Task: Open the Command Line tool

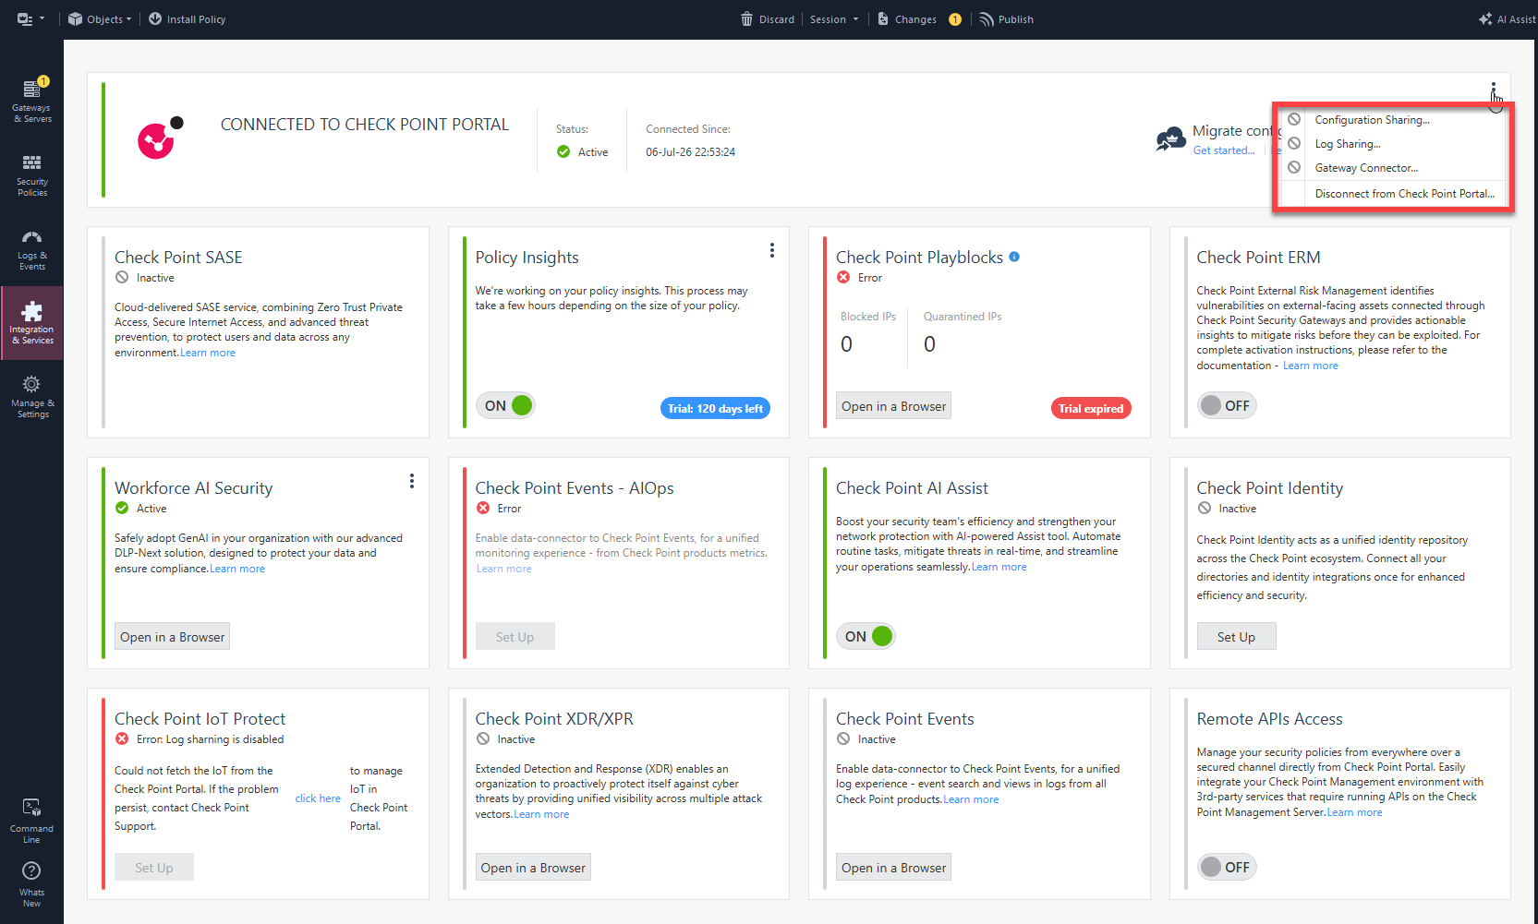Action: pyautogui.click(x=31, y=821)
